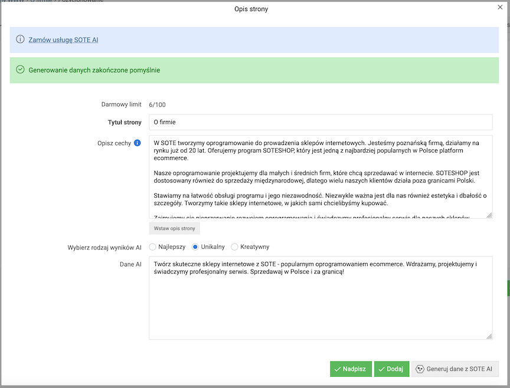Open the Zamów usługę SOTE AI link
510x388 pixels.
63,40
